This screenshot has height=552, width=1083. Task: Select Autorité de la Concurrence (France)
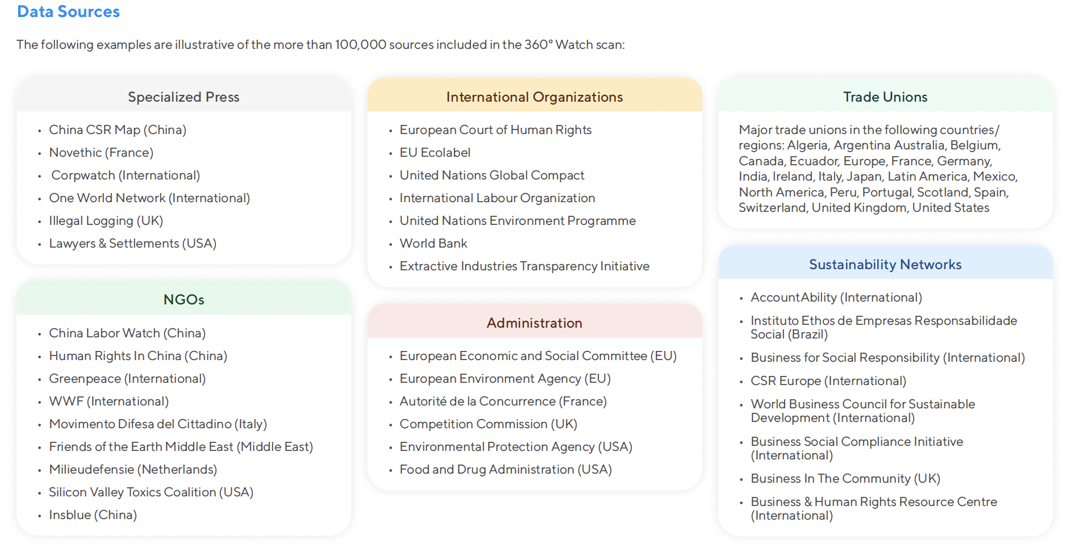point(503,402)
